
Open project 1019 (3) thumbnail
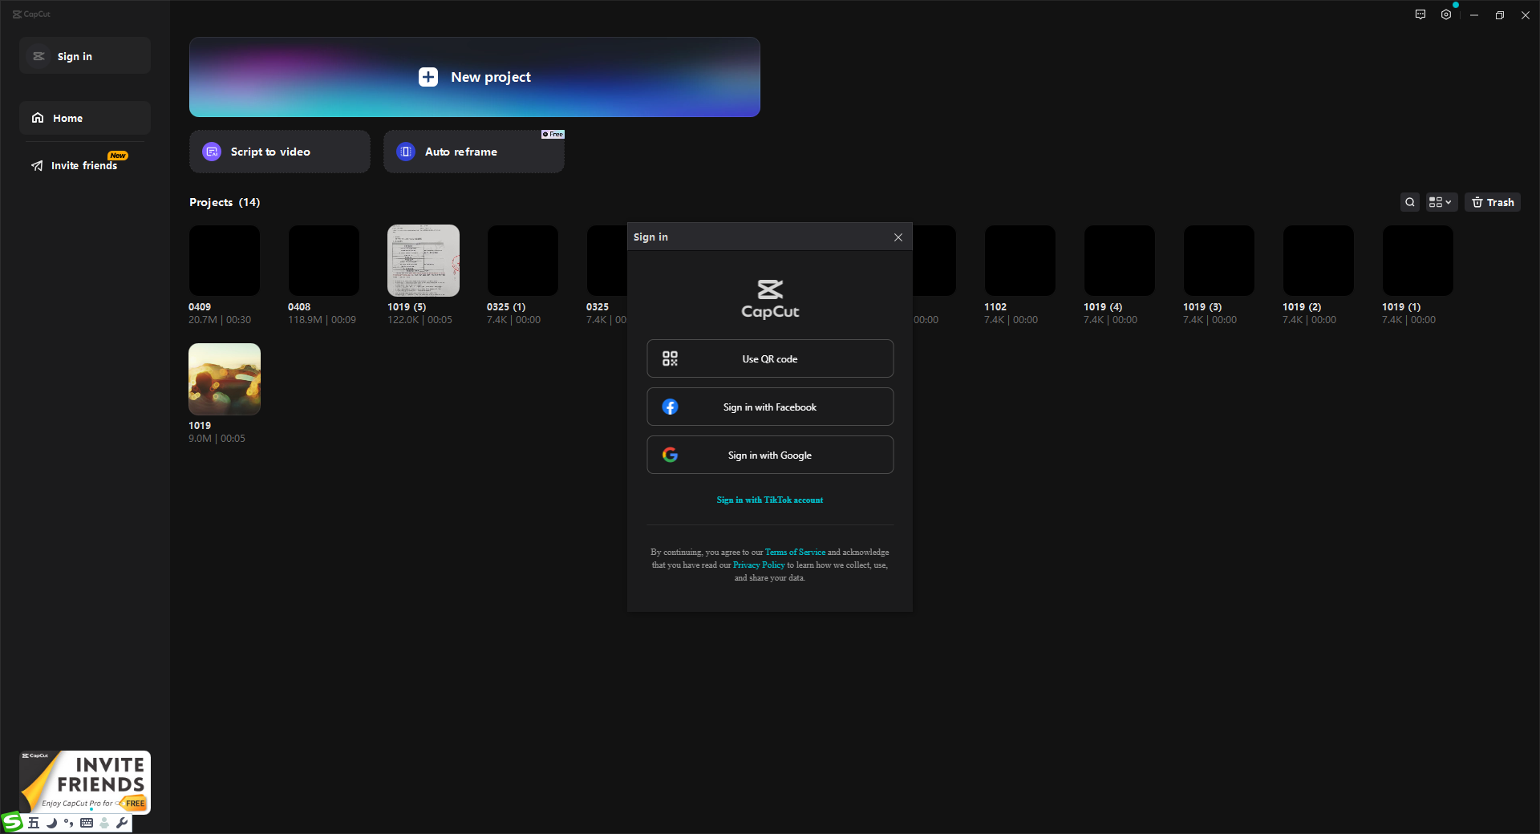pos(1219,261)
